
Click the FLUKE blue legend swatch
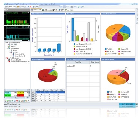(x=106, y=49)
